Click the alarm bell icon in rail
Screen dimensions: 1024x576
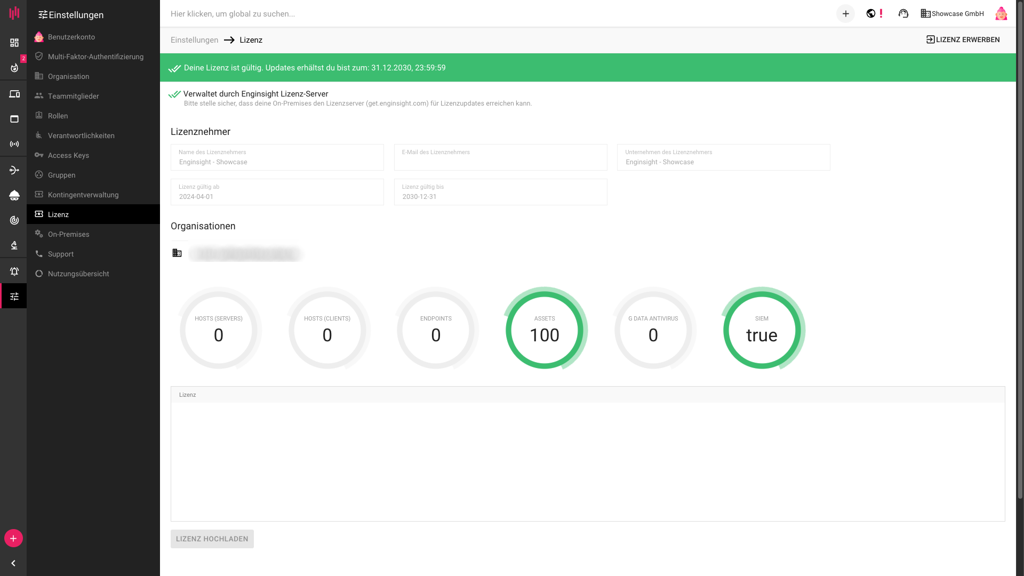coord(14,271)
